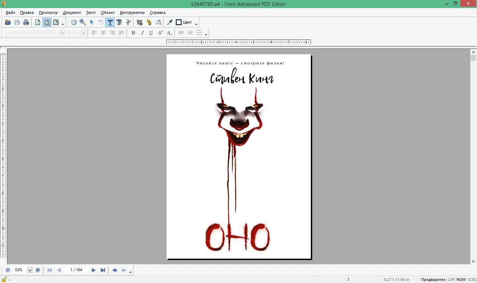Print the document with printer icon
The height and width of the screenshot is (283, 477).
(26, 23)
